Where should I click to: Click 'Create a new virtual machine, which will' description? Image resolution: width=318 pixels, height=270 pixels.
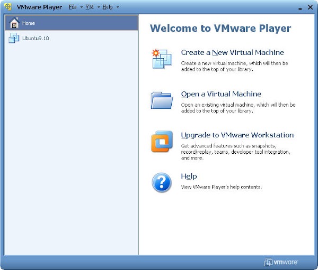point(234,67)
